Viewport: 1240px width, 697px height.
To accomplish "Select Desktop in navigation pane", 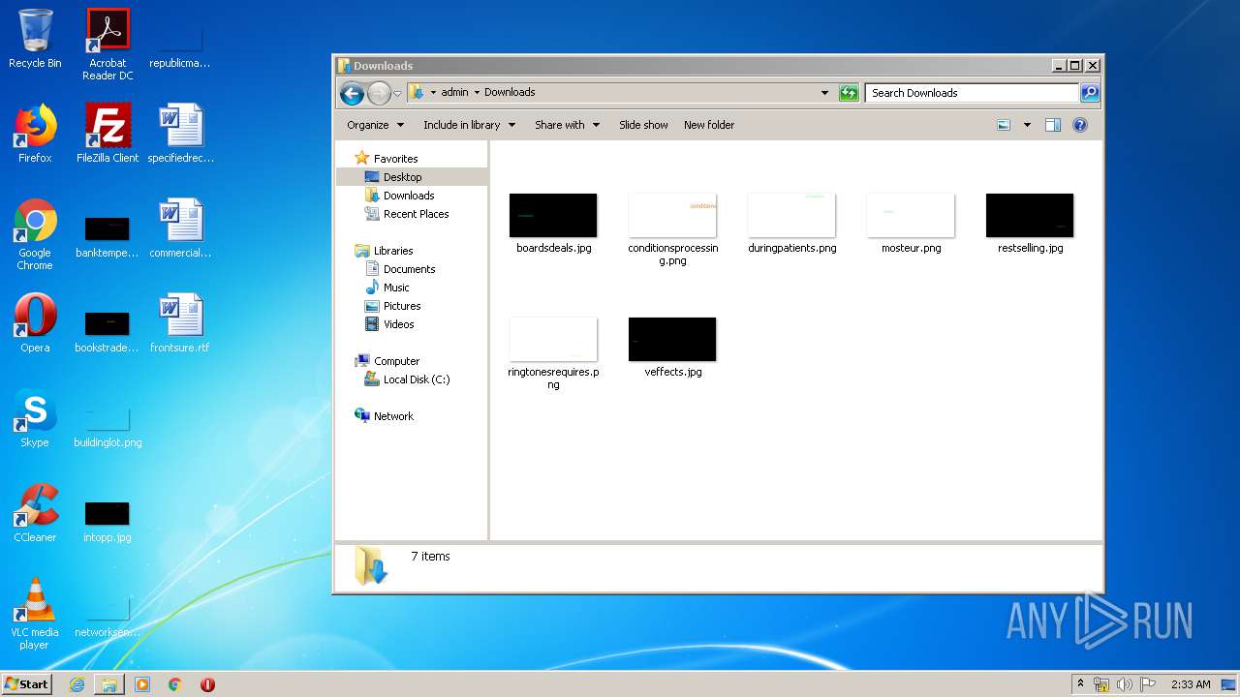I will pos(402,177).
